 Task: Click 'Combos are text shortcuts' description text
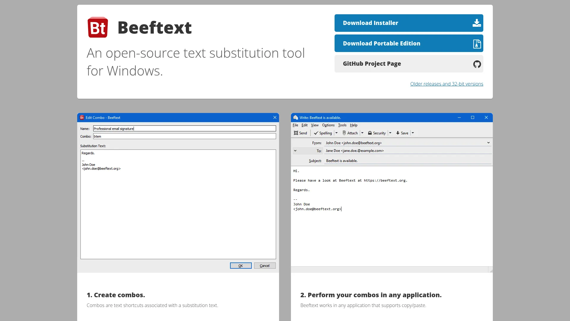point(152,305)
